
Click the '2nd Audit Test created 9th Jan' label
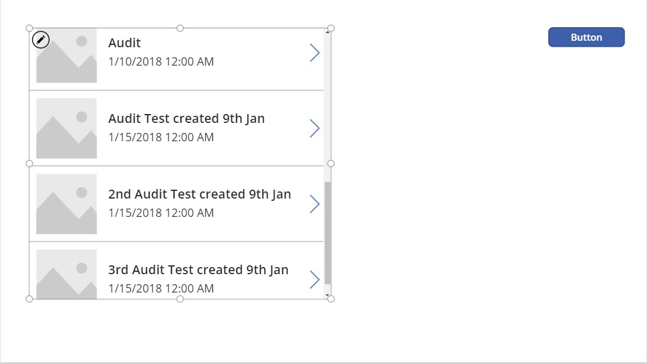[199, 194]
